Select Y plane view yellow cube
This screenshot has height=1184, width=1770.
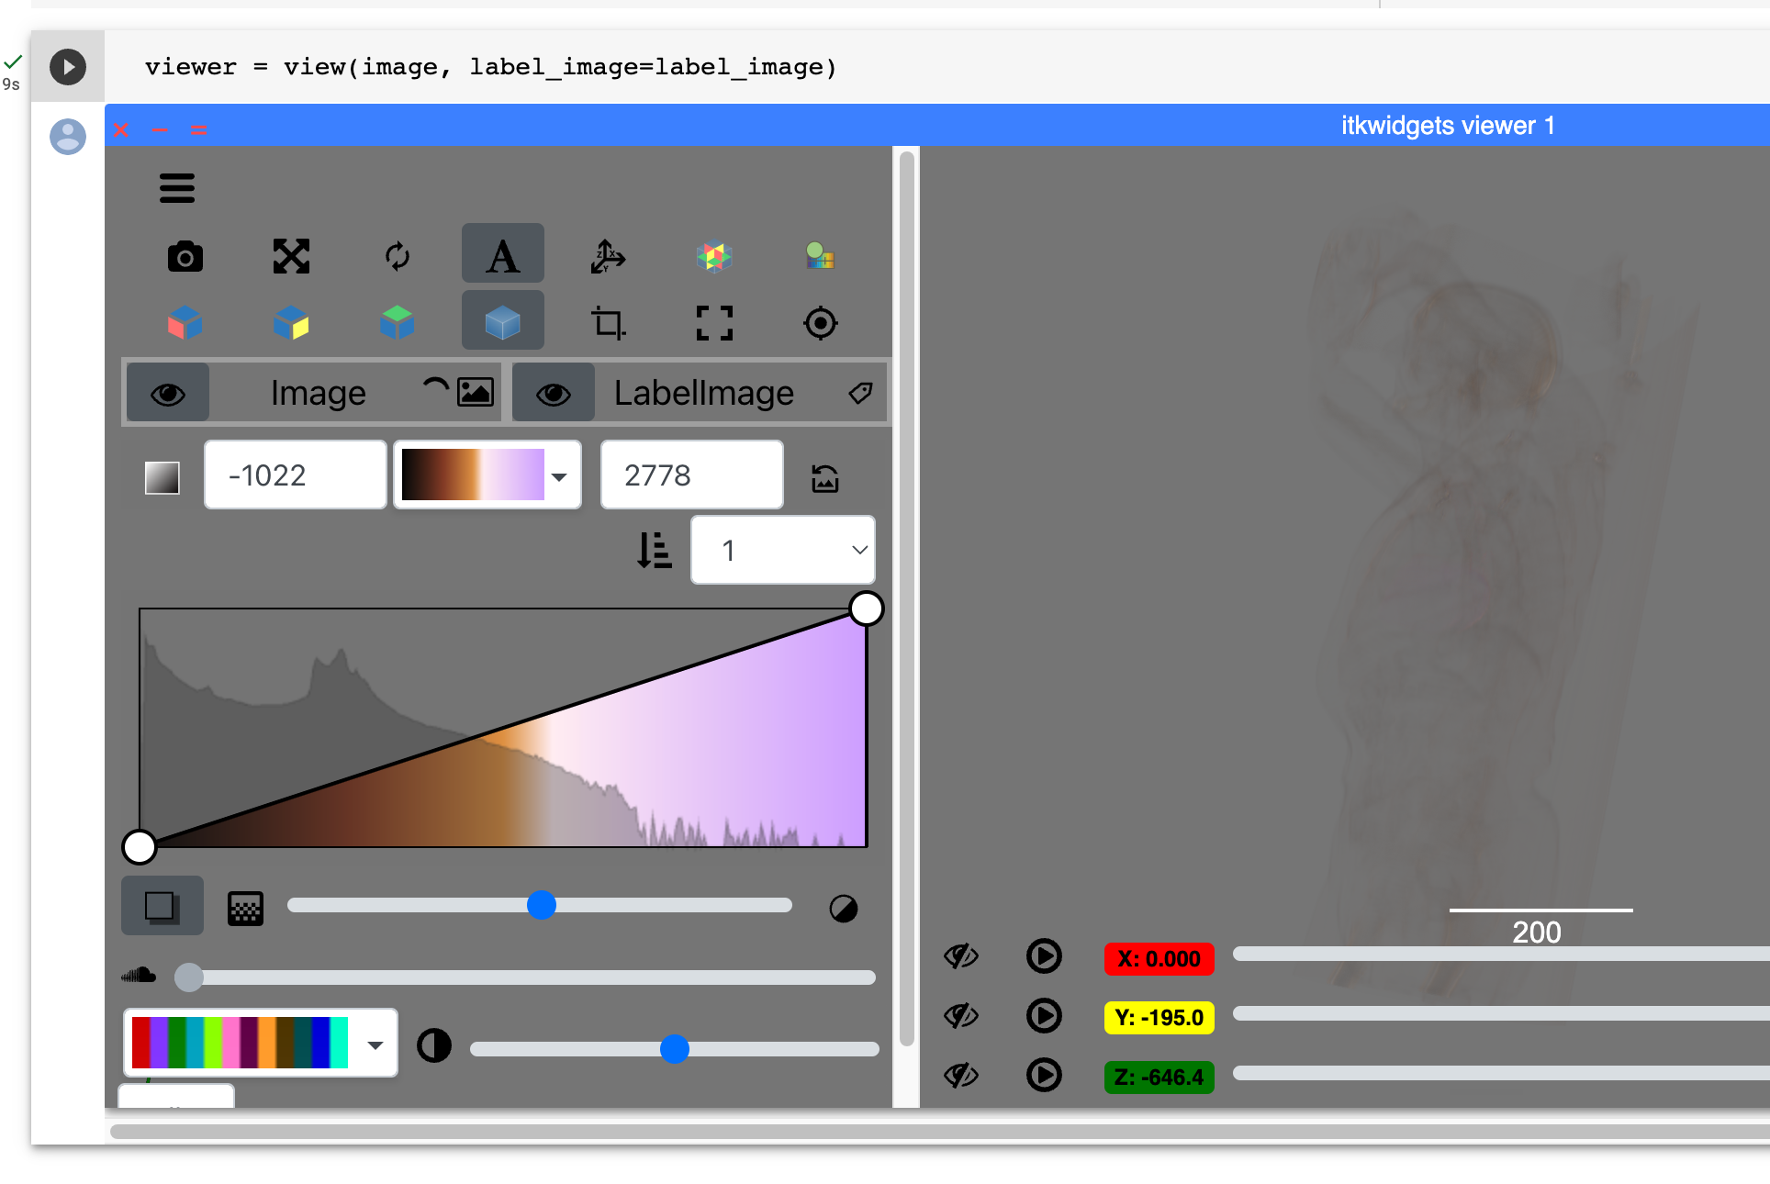coord(291,323)
